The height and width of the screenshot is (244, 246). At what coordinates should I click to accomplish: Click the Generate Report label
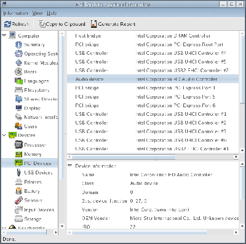(117, 24)
